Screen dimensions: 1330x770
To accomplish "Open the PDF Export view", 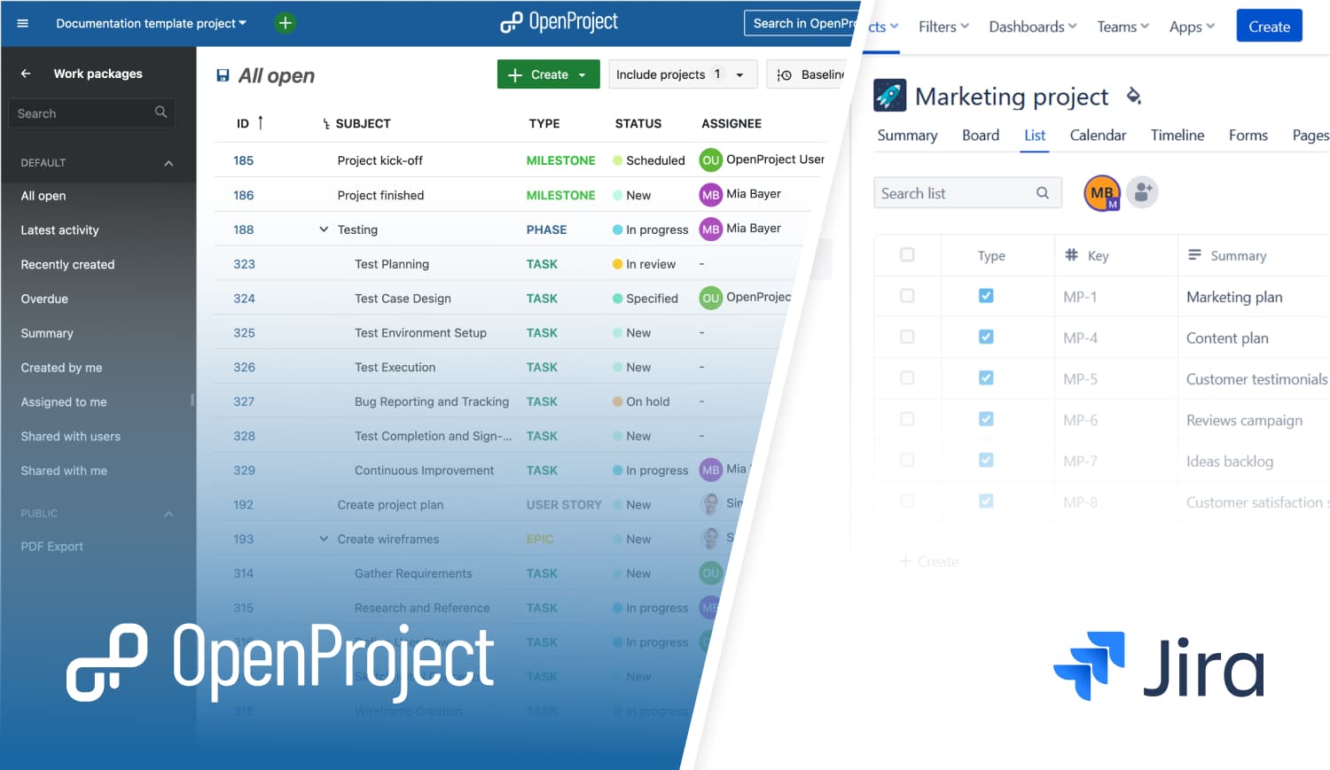I will 51,546.
